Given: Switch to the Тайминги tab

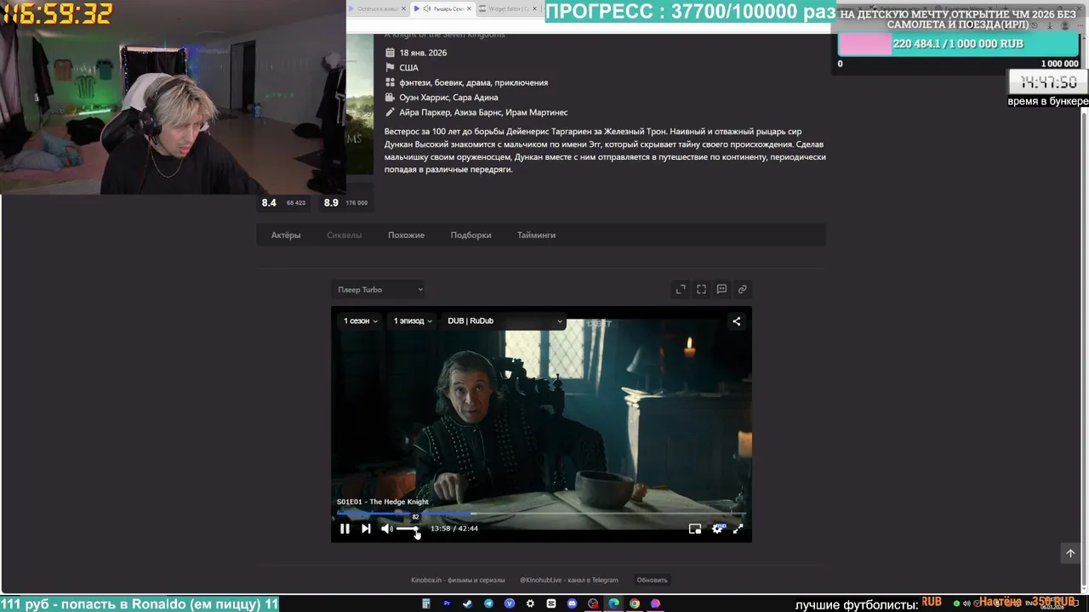Looking at the screenshot, I should (x=536, y=235).
